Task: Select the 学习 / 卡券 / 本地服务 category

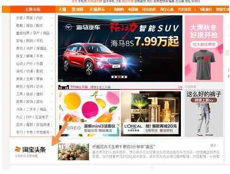Action: [33, 132]
